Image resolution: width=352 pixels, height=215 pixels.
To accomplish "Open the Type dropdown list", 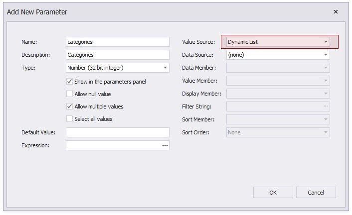I will 165,68.
